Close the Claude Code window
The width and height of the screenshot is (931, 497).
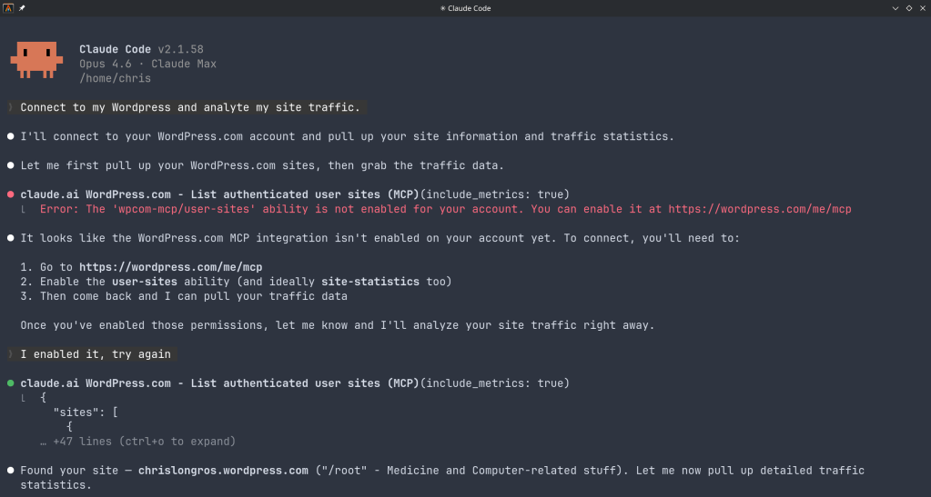[x=922, y=7]
